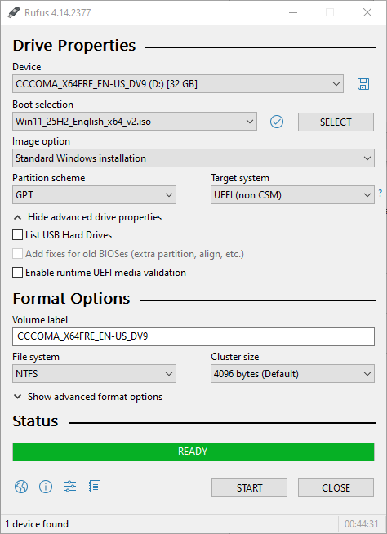The width and height of the screenshot is (387, 534).
Task: Open the settings sliders icon
Action: coord(70,487)
